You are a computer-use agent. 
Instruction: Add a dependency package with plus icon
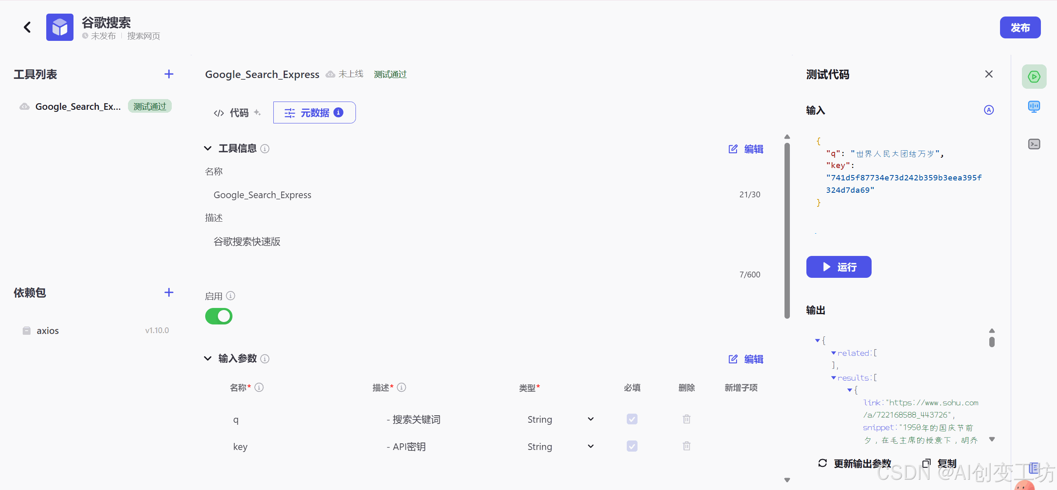point(168,293)
